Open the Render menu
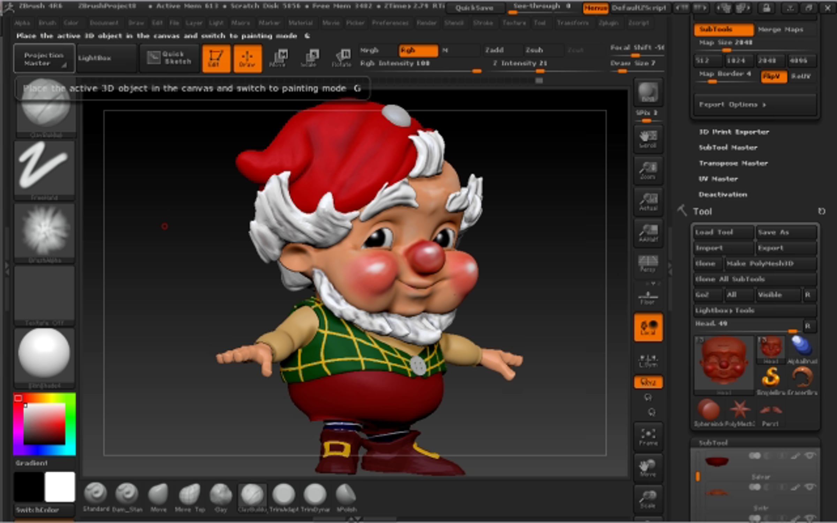 (427, 23)
